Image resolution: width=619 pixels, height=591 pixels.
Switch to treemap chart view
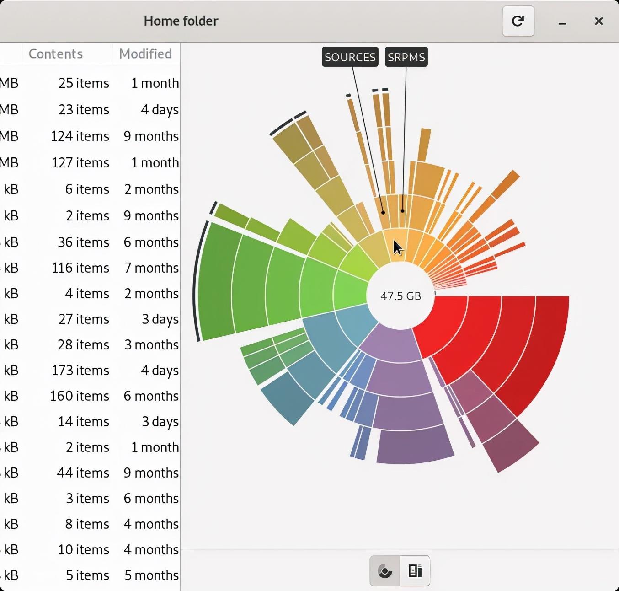415,571
